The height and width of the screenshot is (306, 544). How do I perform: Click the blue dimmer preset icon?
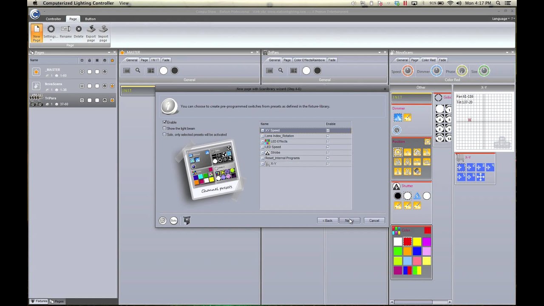click(x=398, y=117)
